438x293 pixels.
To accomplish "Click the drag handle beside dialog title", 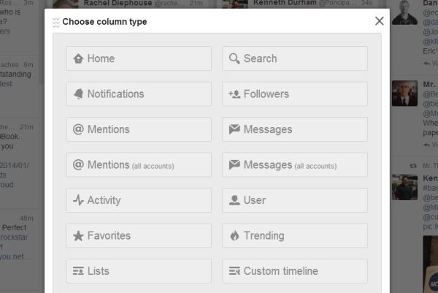I will (x=56, y=22).
